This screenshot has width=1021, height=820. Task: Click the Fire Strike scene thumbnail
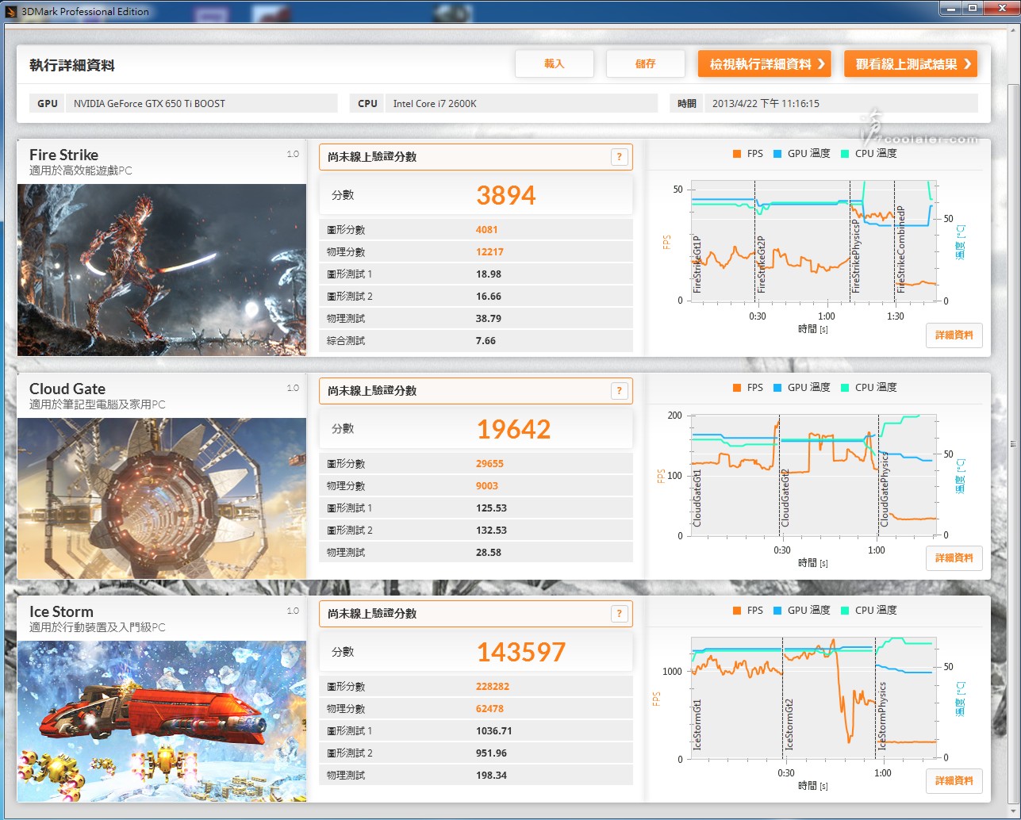[162, 270]
